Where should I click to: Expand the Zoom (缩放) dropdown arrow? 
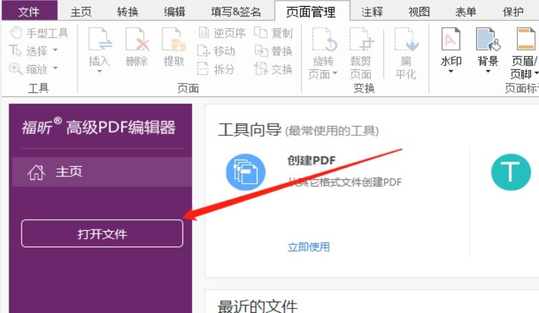pos(55,69)
